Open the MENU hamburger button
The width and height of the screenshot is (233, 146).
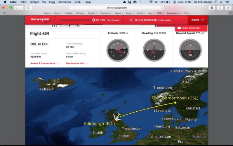pyautogui.click(x=198, y=20)
